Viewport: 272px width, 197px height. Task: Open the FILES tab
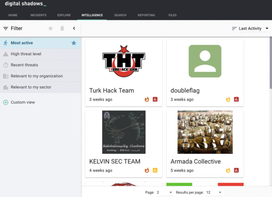[172, 15]
